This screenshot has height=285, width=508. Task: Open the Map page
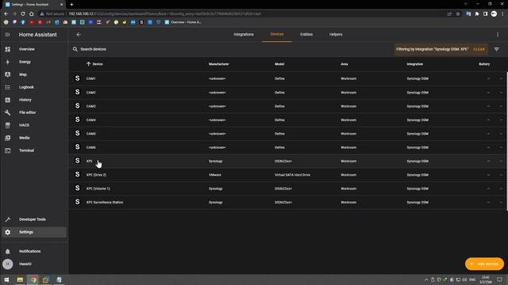[x=34, y=74]
